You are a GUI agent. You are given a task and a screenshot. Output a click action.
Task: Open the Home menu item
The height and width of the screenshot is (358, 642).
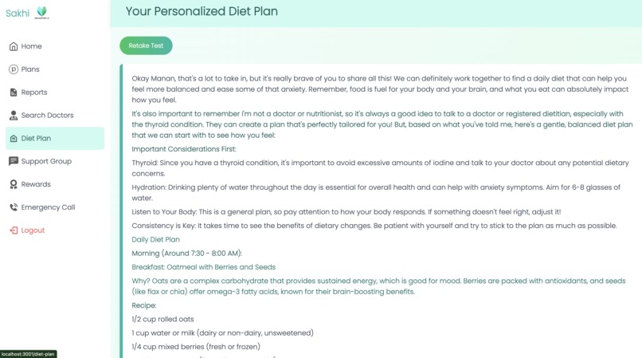55,46
